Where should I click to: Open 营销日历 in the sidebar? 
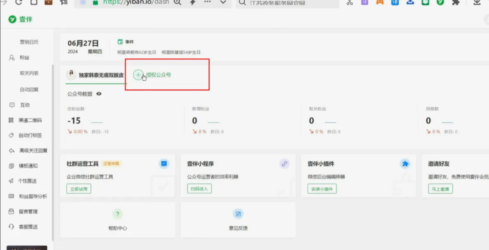point(29,42)
